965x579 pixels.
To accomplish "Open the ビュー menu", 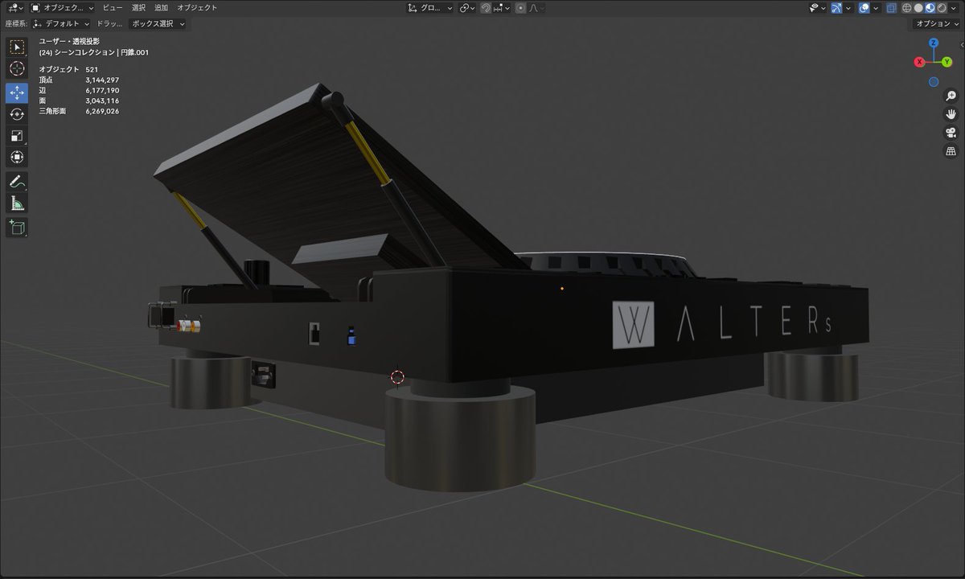I will pos(113,7).
